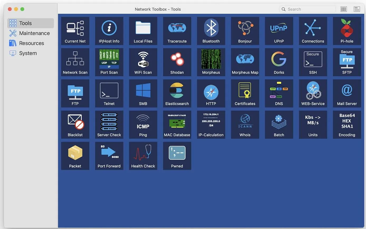
Task: Launch the Port Scan tool
Action: [109, 62]
